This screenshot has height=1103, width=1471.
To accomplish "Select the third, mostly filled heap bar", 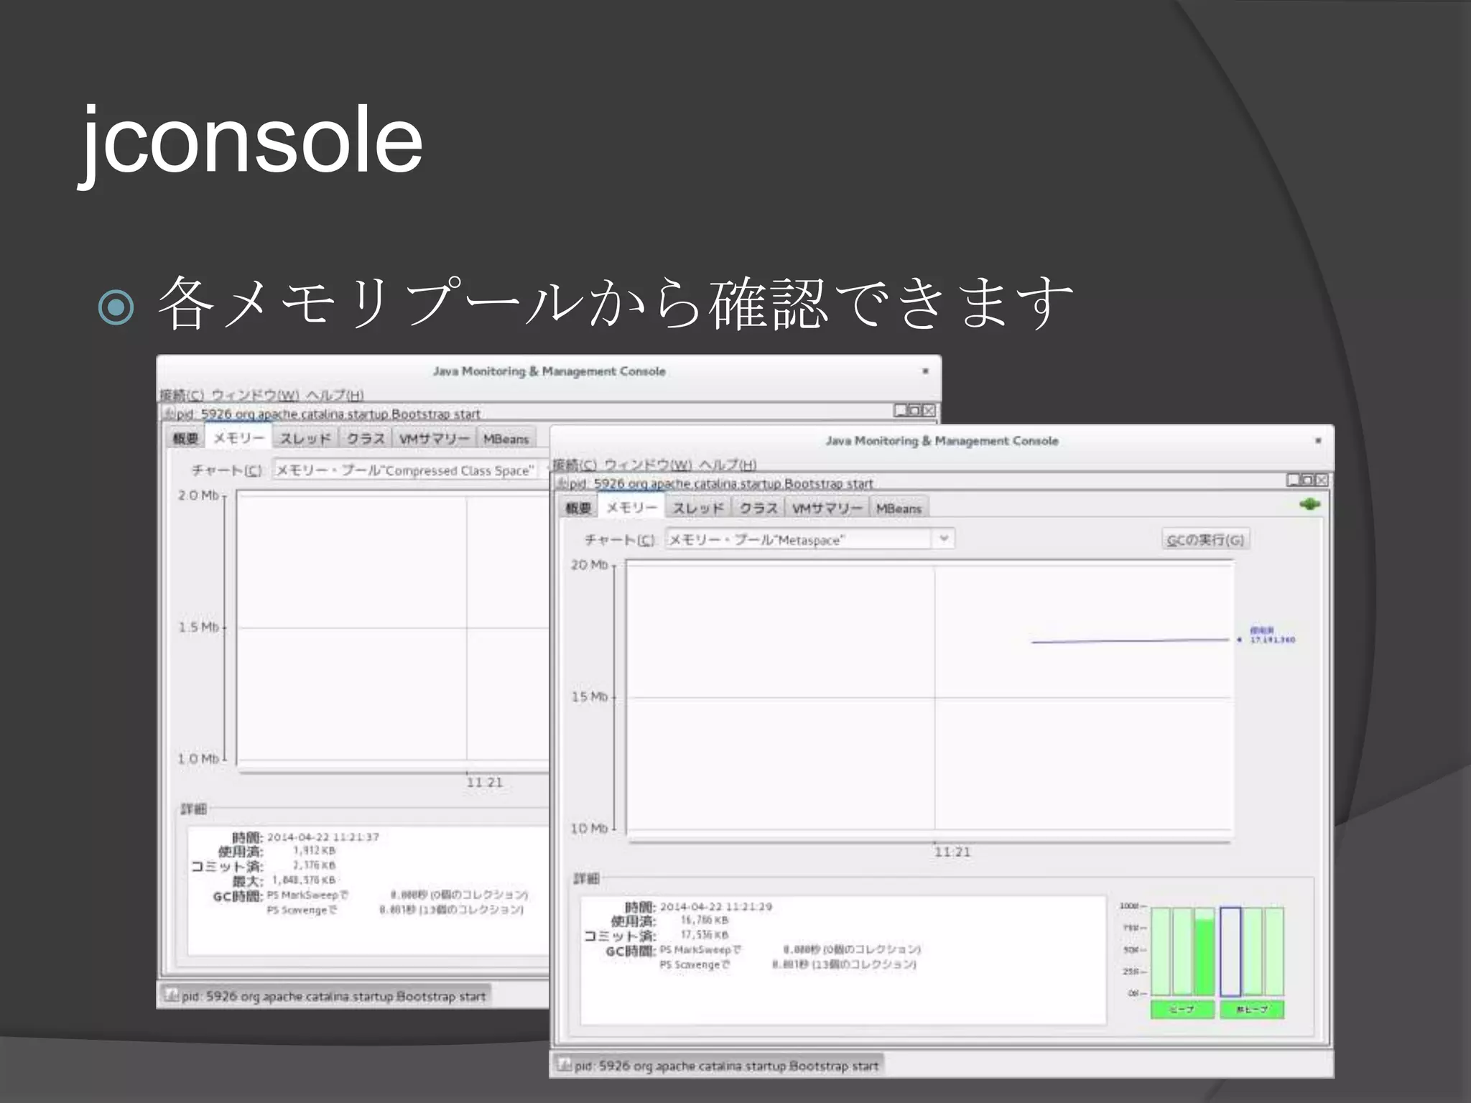I will click(x=1205, y=951).
